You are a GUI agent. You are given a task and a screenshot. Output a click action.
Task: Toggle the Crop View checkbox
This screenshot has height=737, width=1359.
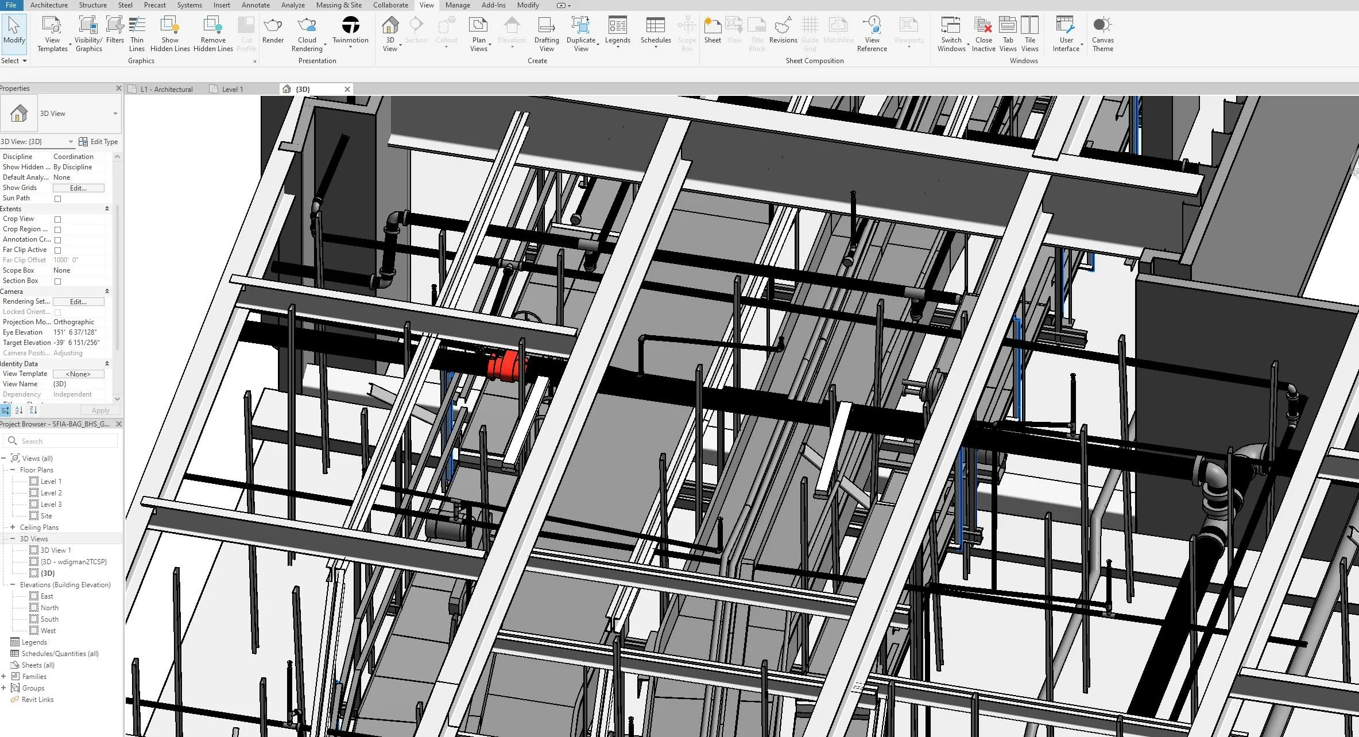pos(57,219)
